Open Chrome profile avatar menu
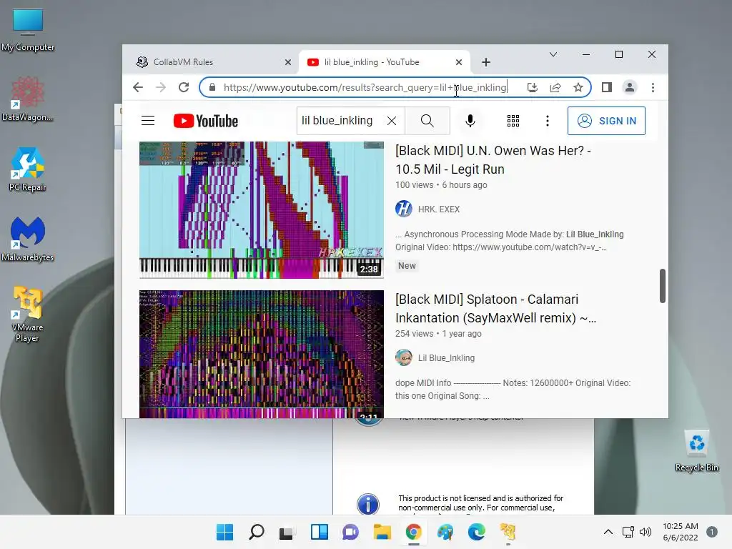 pos(629,87)
